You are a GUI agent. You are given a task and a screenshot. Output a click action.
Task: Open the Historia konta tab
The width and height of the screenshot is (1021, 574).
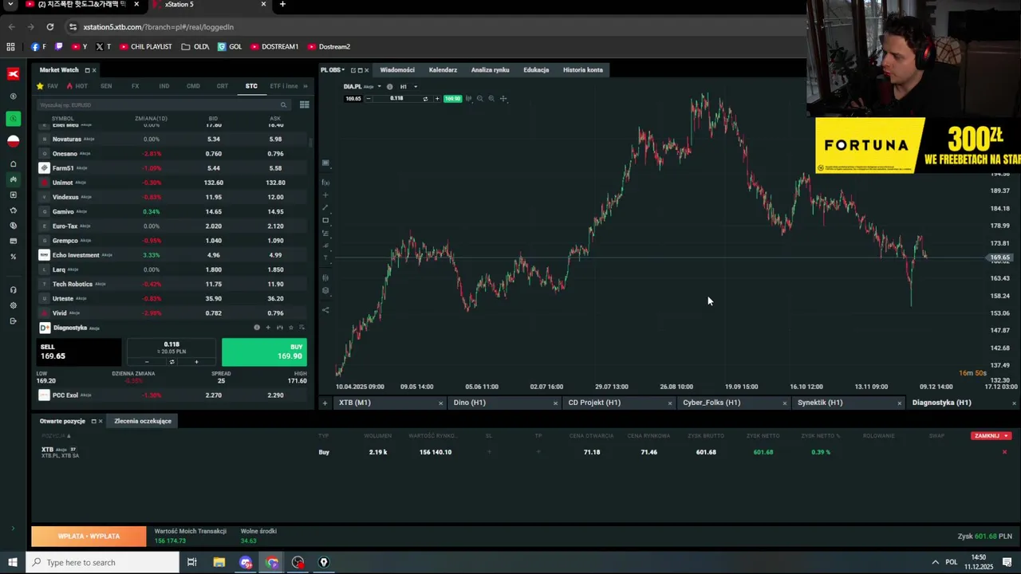(583, 70)
